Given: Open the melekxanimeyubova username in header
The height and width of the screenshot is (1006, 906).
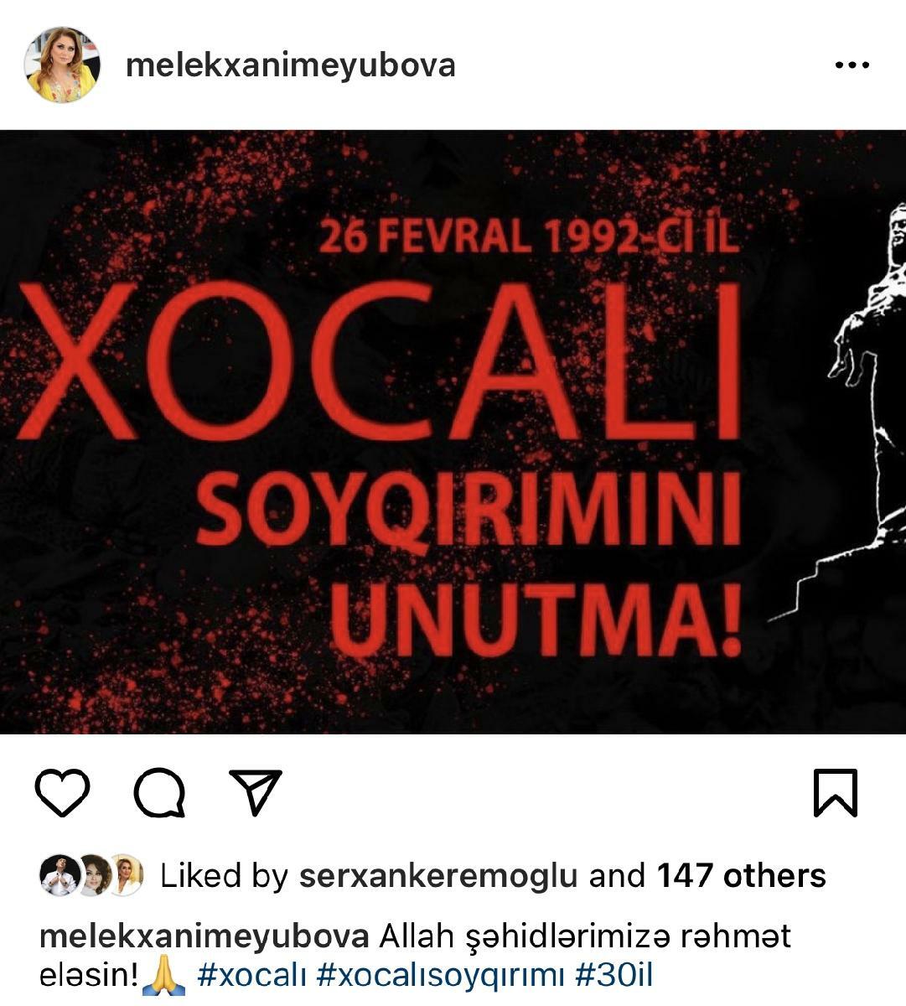Looking at the screenshot, I should 291,65.
